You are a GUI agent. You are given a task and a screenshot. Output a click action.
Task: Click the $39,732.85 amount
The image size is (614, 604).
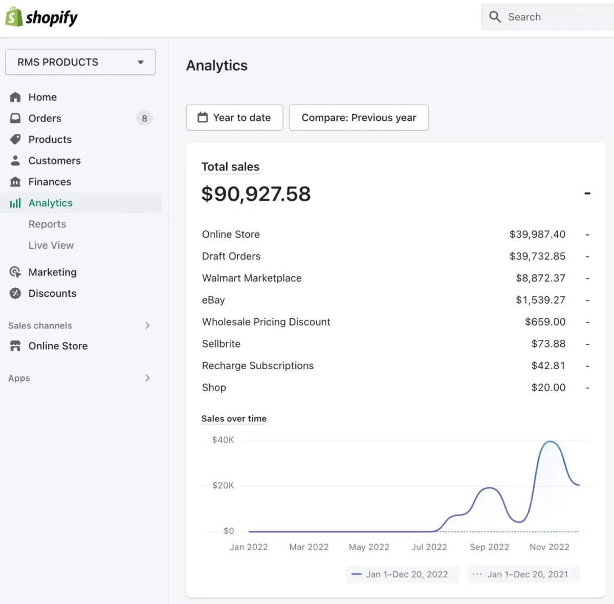tap(537, 256)
